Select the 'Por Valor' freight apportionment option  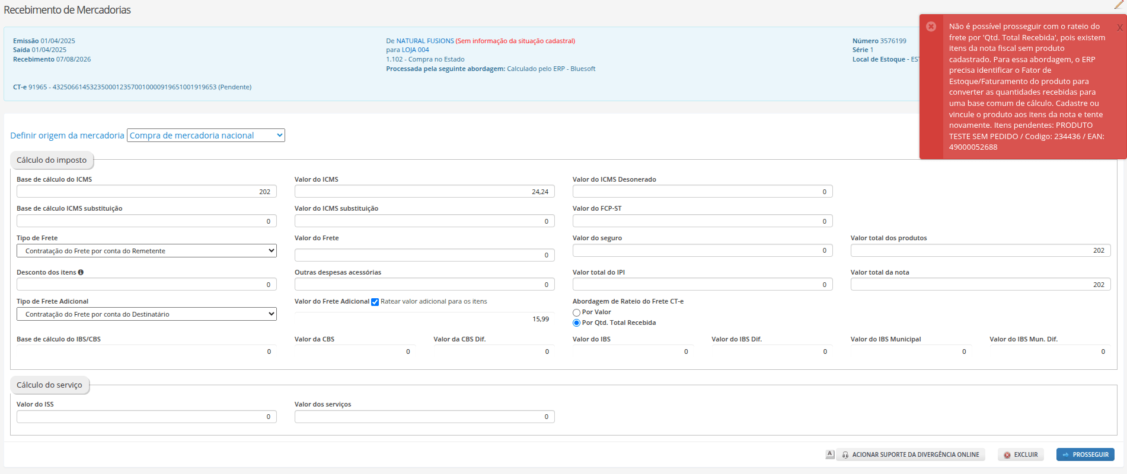(576, 312)
